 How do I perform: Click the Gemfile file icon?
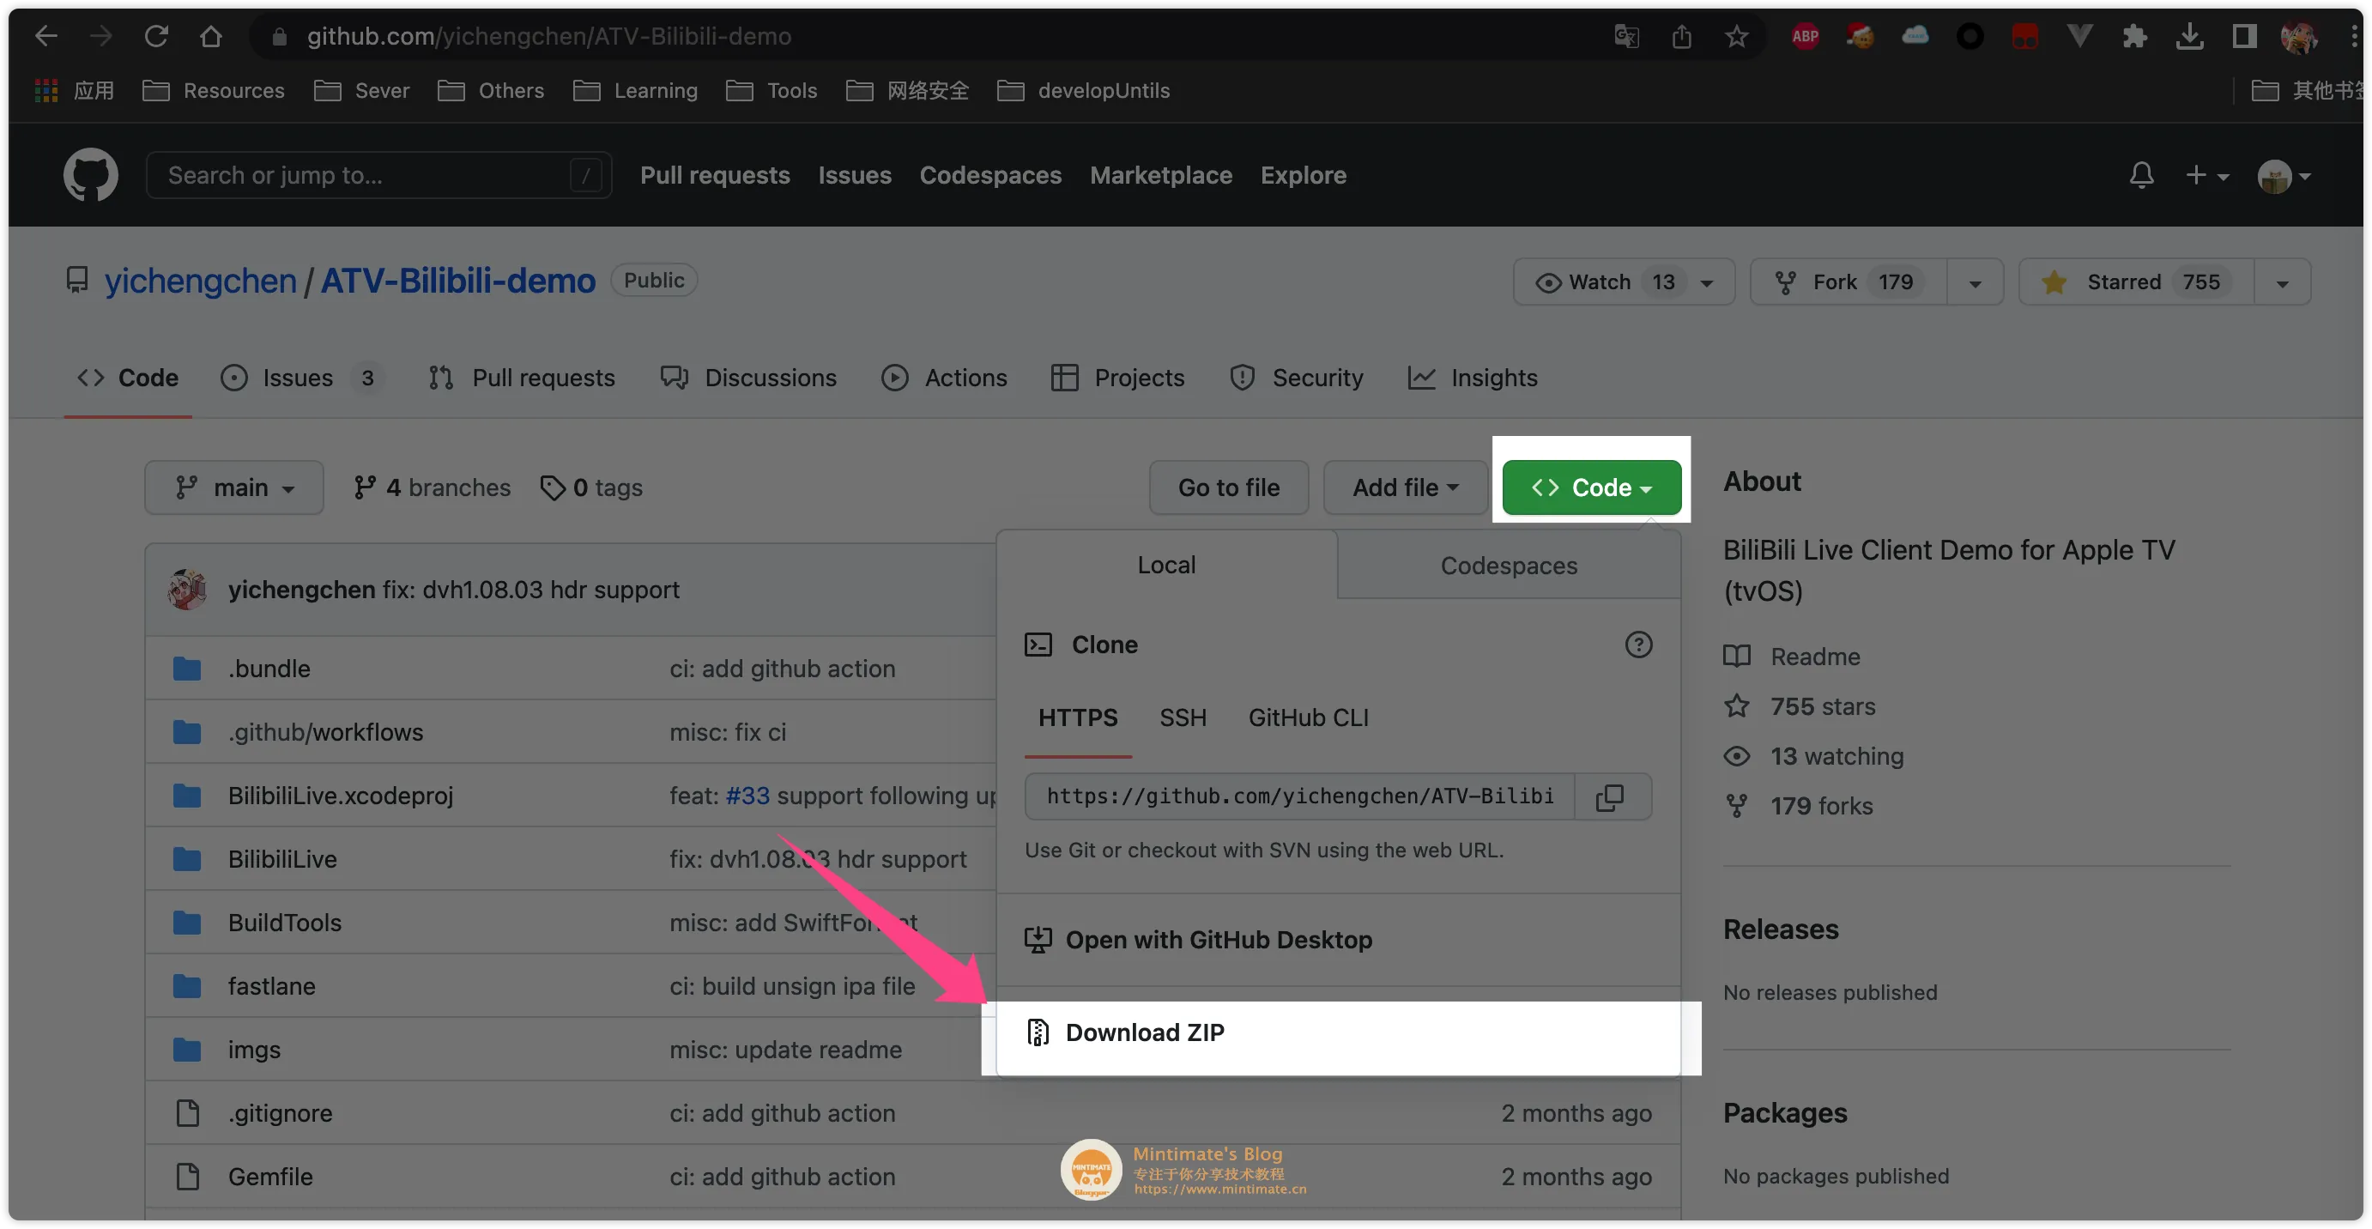187,1177
